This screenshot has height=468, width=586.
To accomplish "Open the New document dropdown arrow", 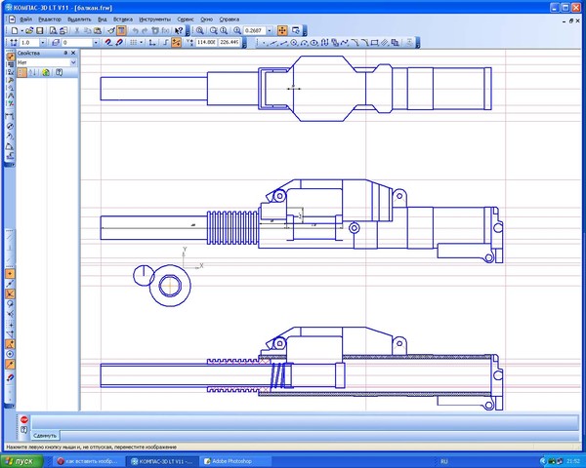I will (21, 30).
